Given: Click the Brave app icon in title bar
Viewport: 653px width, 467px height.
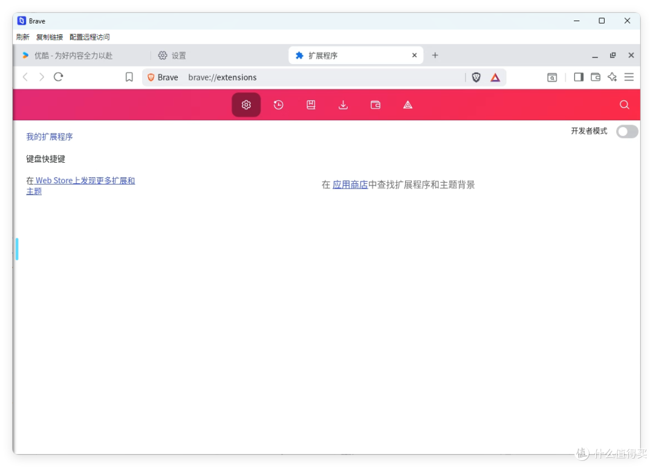Looking at the screenshot, I should tap(22, 21).
